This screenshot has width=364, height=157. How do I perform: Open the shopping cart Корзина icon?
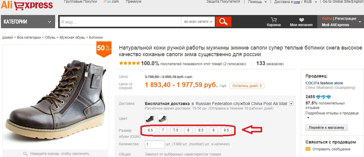(274, 20)
